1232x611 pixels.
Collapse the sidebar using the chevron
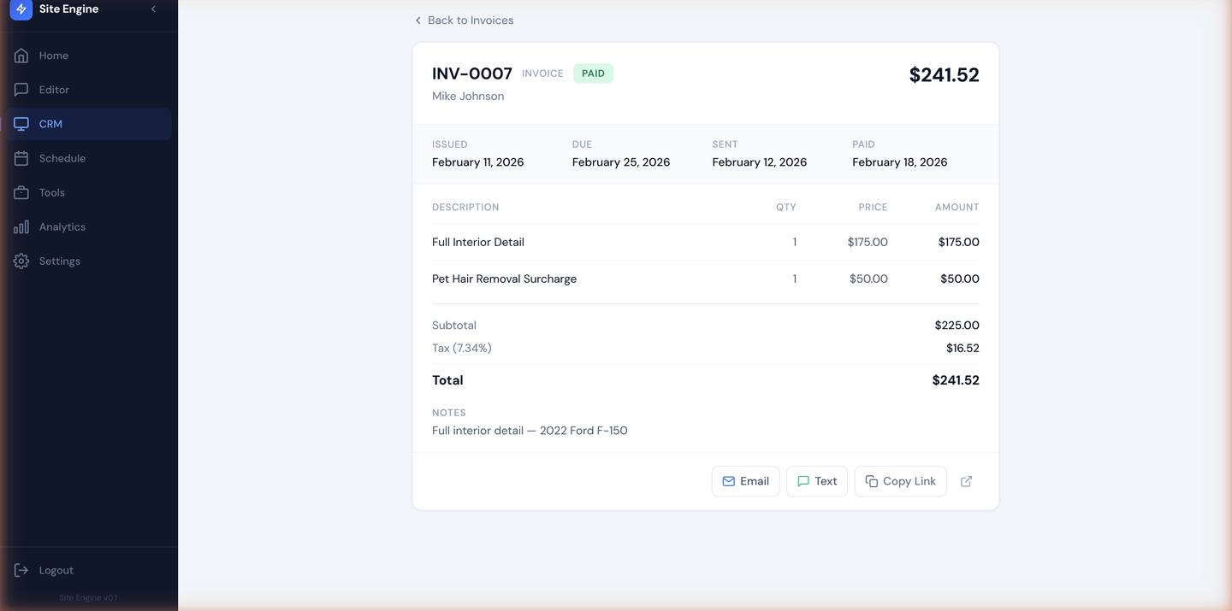[x=153, y=9]
